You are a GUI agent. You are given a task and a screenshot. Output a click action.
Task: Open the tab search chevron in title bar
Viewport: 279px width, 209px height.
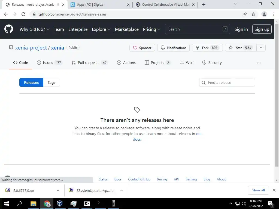click(x=235, y=4)
